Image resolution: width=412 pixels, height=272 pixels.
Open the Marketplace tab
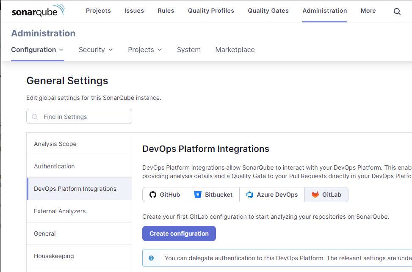(235, 50)
